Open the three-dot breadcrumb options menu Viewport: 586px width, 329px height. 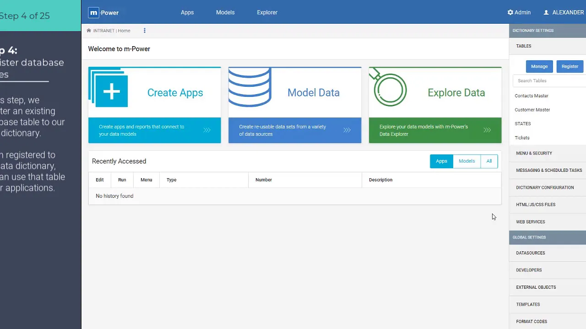145,31
